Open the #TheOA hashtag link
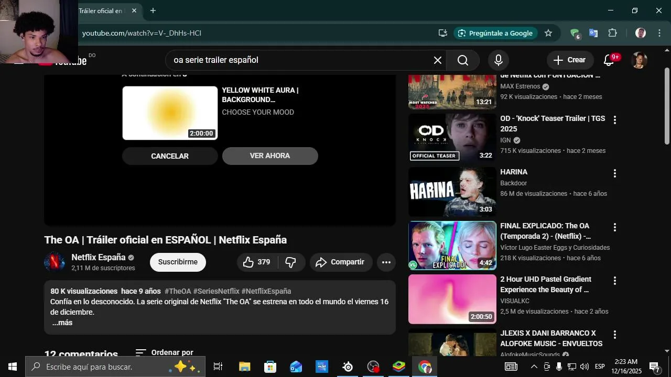This screenshot has height=377, width=671. (178, 292)
